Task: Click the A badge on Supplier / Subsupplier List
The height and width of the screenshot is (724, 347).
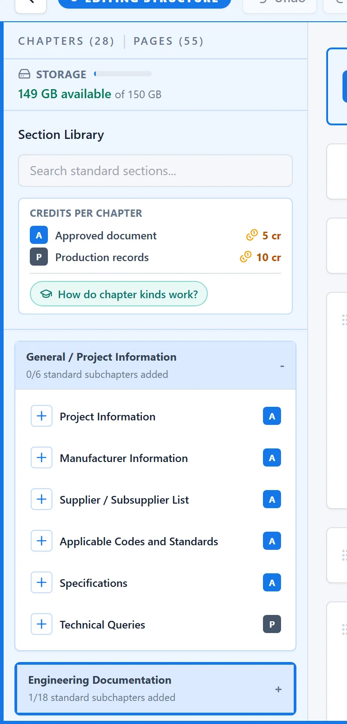Action: click(x=272, y=500)
